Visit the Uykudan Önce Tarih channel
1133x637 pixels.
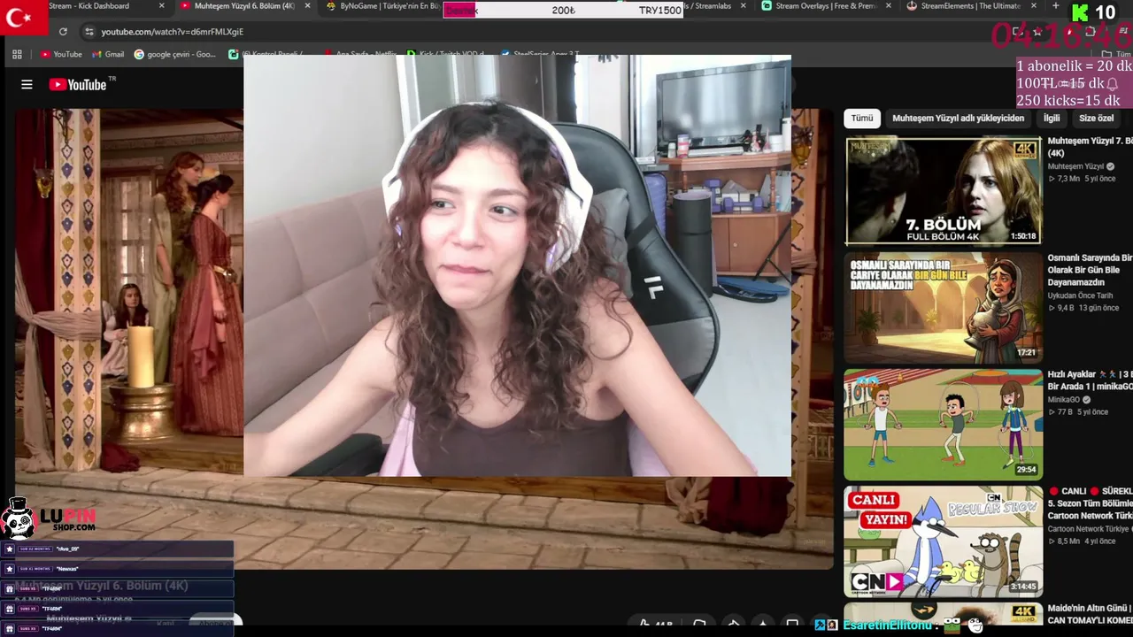click(x=1080, y=295)
